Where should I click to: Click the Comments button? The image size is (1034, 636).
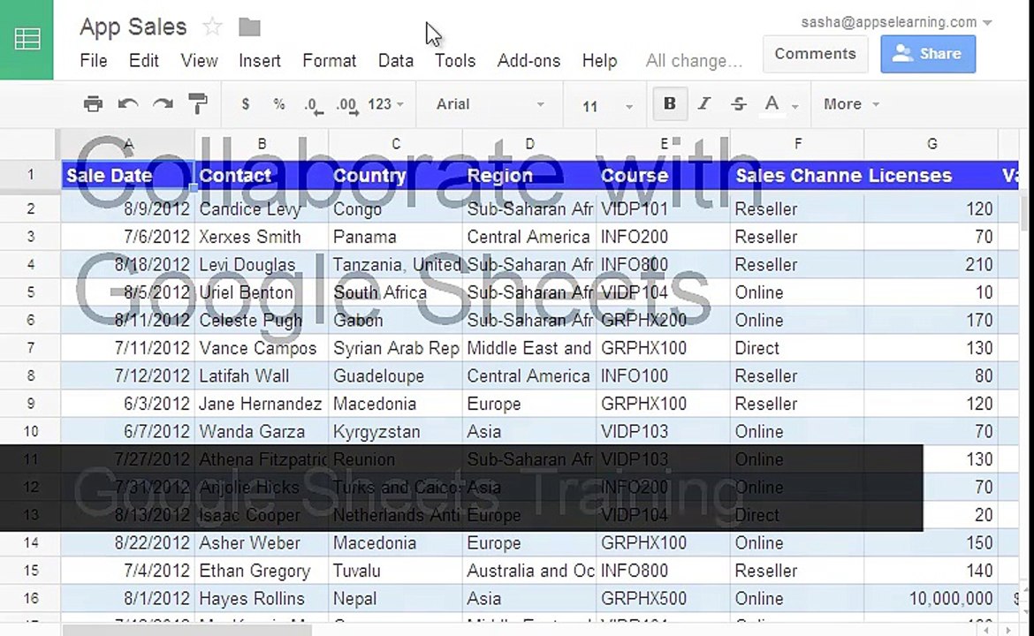[815, 53]
